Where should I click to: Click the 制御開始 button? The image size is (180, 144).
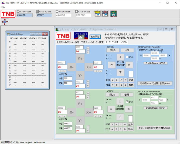tap(95, 37)
